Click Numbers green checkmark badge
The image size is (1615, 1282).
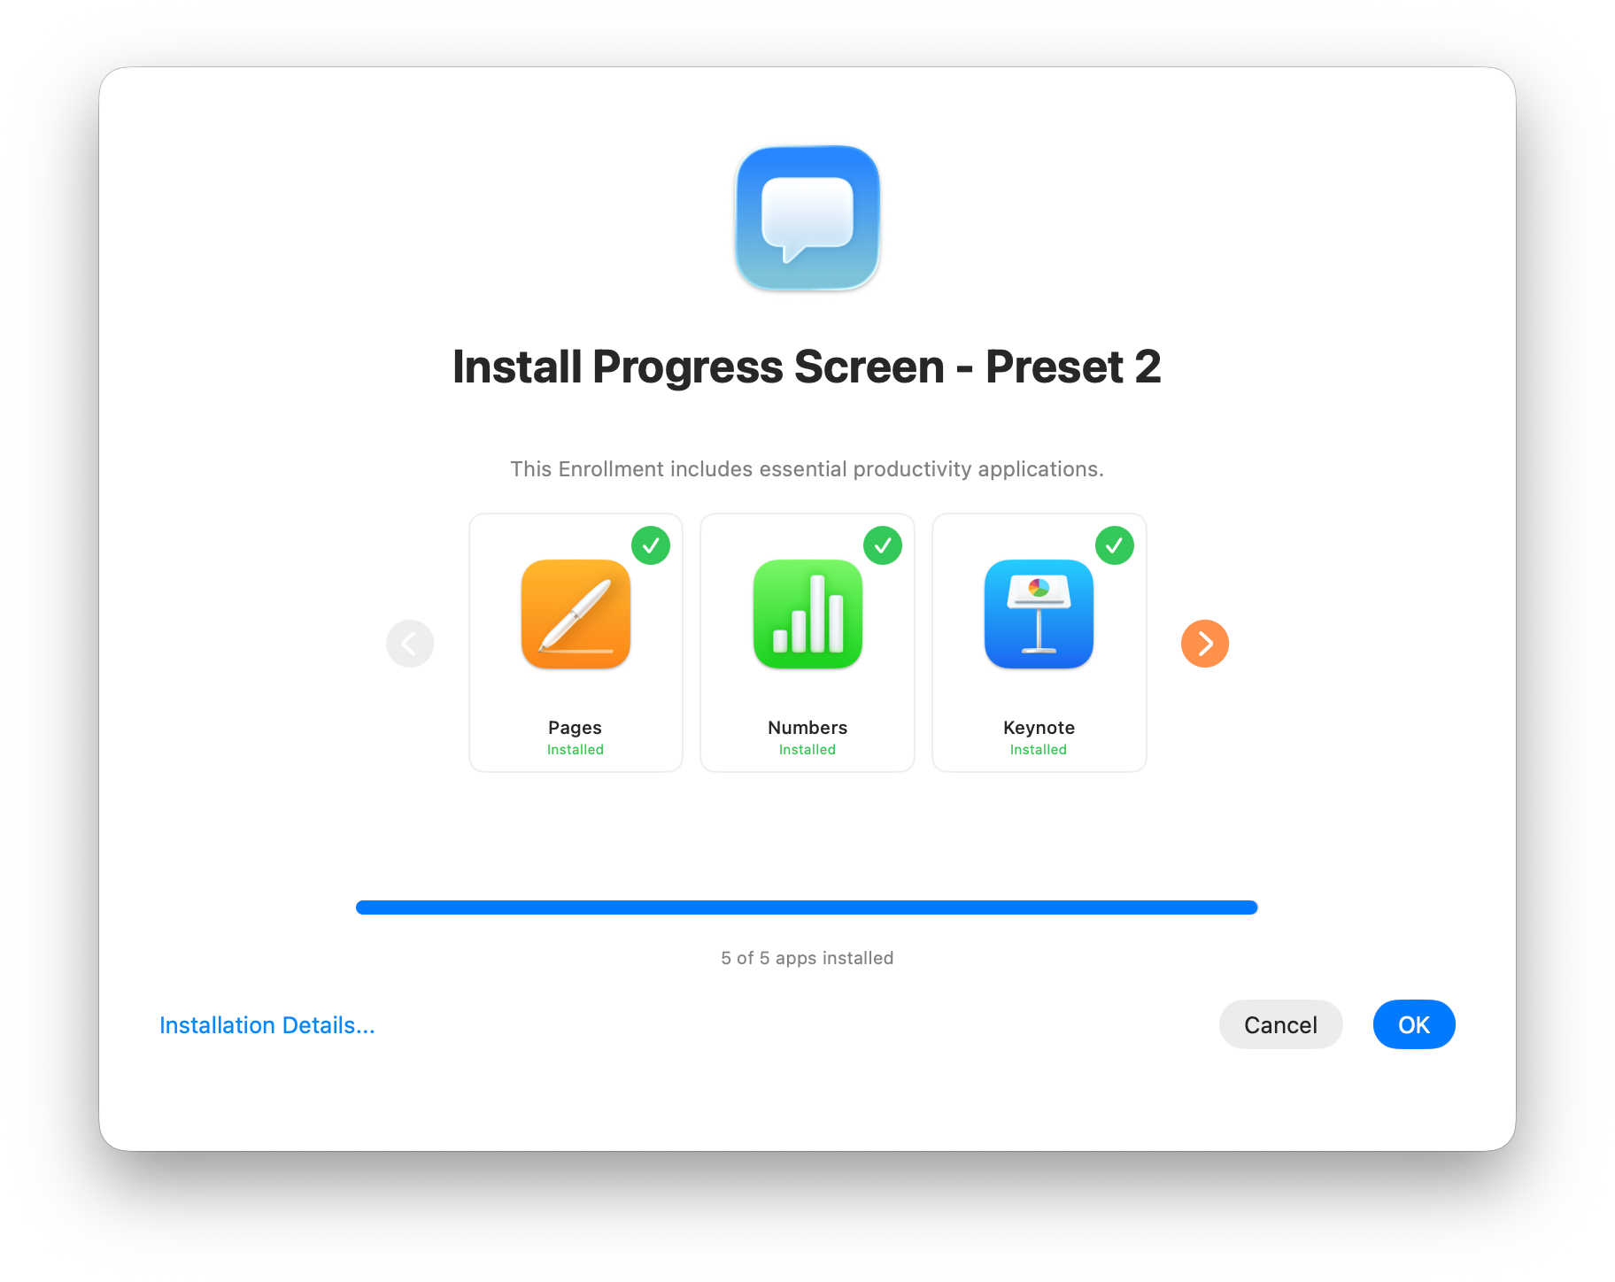click(x=883, y=545)
